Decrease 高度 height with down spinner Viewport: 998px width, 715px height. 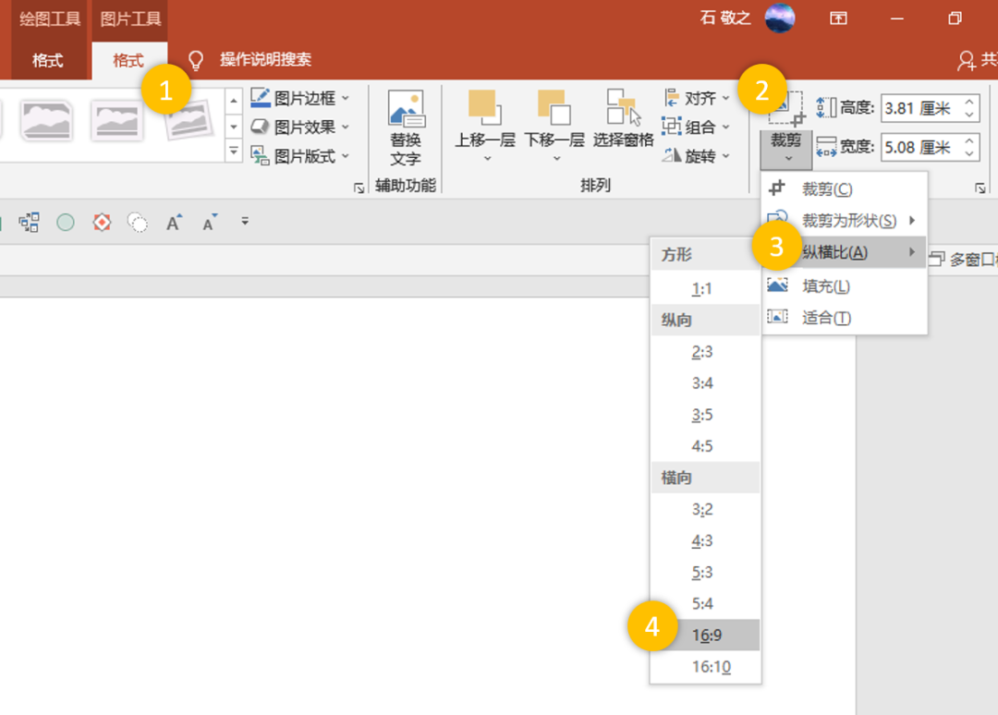pos(969,115)
